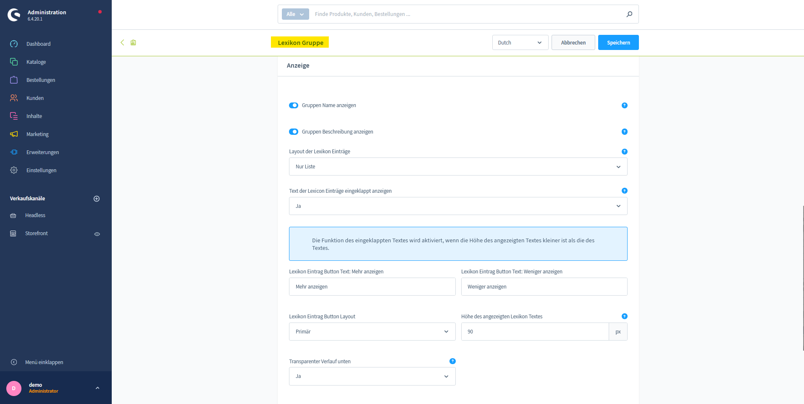Click the Shopware logo icon
804x404 pixels.
coord(14,15)
